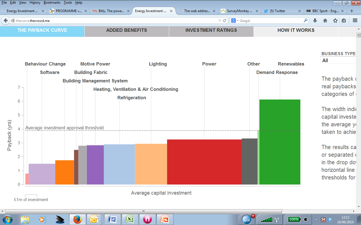The width and height of the screenshot is (361, 225).
Task: Open the Bookmarks menu
Action: pos(52,3)
